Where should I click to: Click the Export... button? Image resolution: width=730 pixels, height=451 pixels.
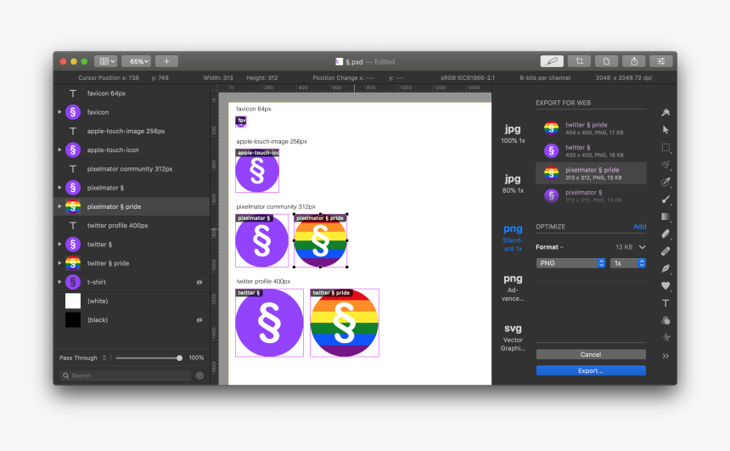[x=591, y=370]
